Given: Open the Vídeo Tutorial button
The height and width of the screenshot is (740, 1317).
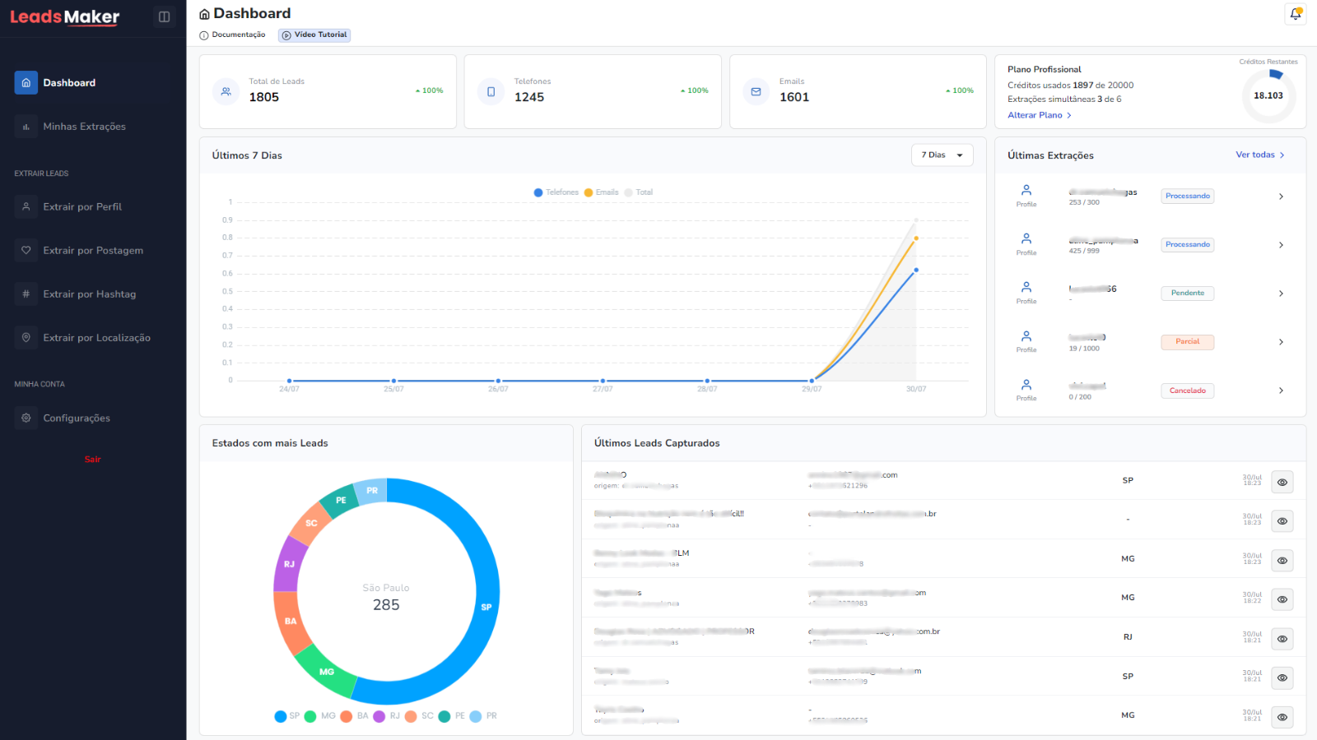Looking at the screenshot, I should [314, 35].
